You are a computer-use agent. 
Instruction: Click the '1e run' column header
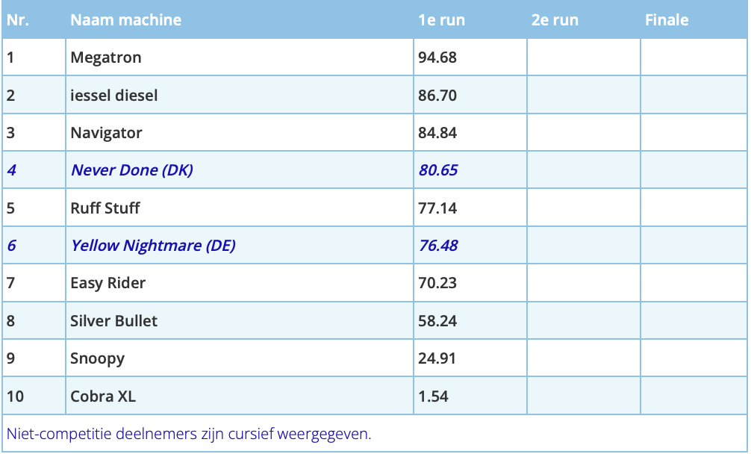[x=441, y=19]
